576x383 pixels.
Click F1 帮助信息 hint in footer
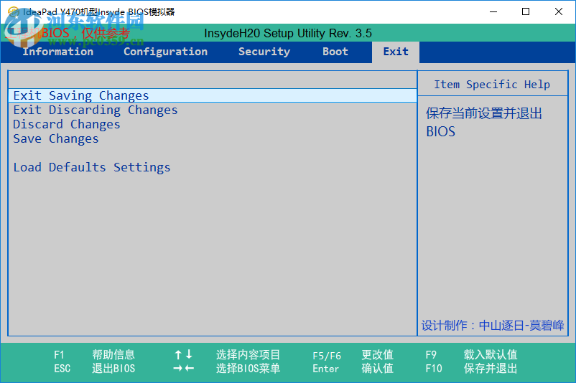(94, 355)
